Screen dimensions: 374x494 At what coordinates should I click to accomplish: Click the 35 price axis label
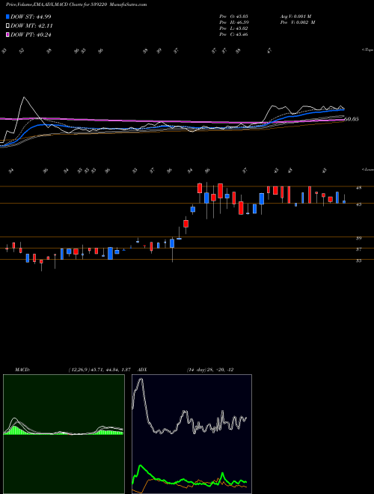pos(358,260)
